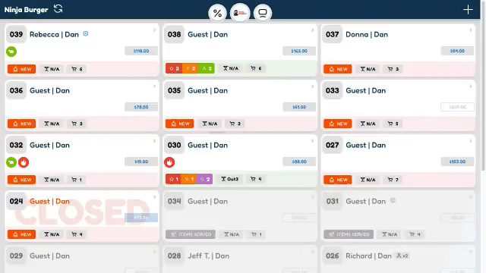Image resolution: width=486 pixels, height=273 pixels.
Task: Click the Ninja Burger title
Action: pos(26,10)
